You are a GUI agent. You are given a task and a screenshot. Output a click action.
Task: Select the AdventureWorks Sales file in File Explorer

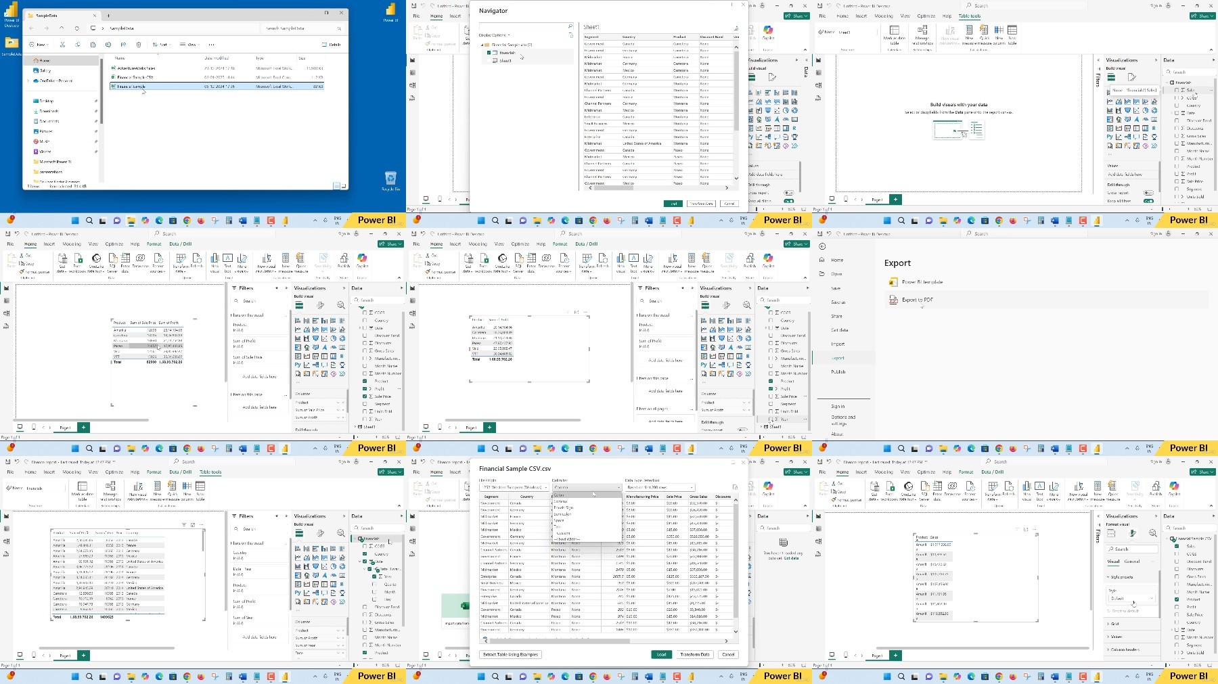217,68
